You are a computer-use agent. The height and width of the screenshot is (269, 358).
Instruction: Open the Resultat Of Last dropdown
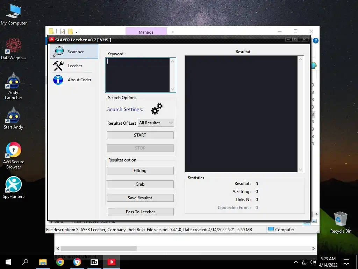[156, 123]
